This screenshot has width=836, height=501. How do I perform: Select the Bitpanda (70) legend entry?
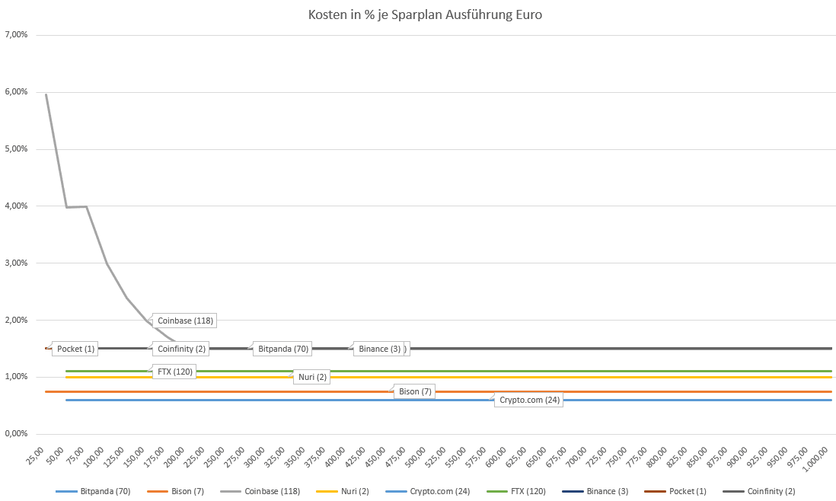coord(93,491)
